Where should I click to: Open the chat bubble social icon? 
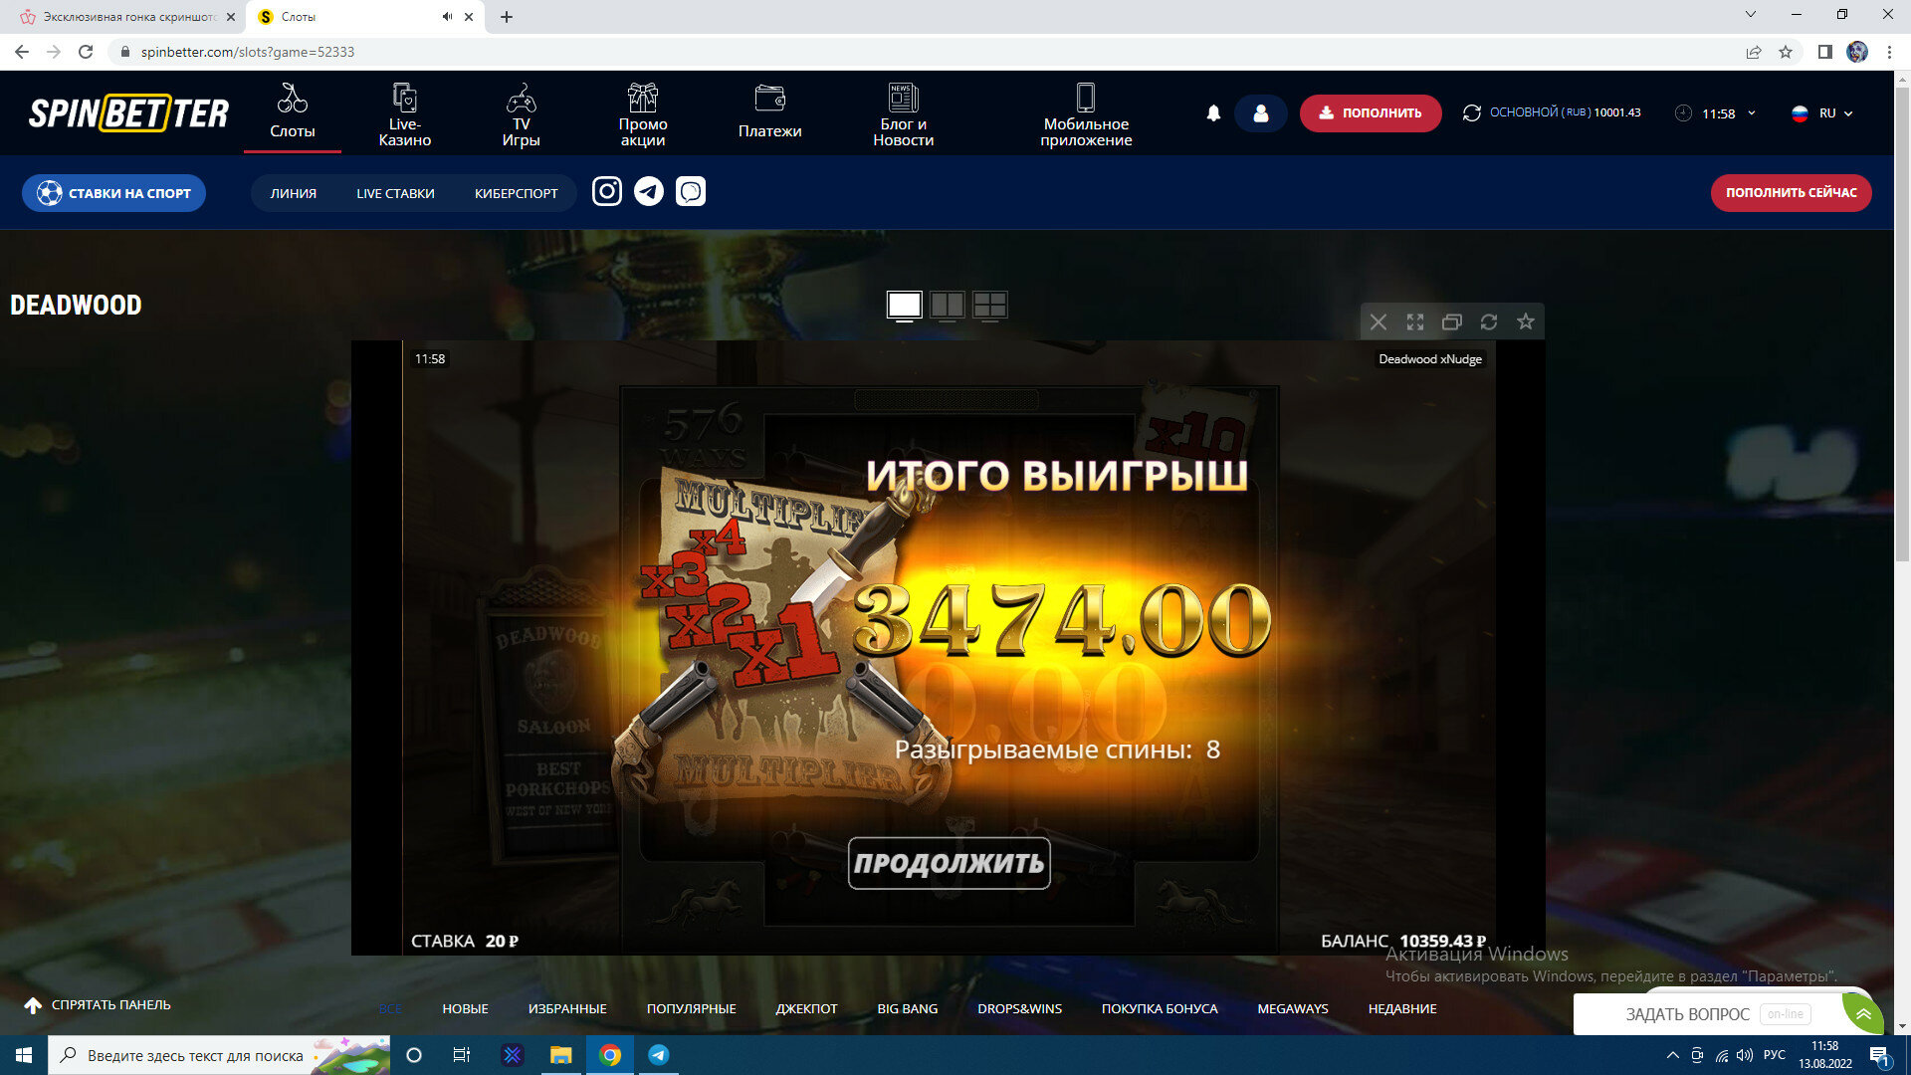click(691, 191)
